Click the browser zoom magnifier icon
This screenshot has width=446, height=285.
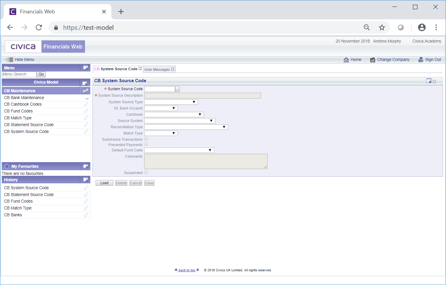tap(367, 28)
